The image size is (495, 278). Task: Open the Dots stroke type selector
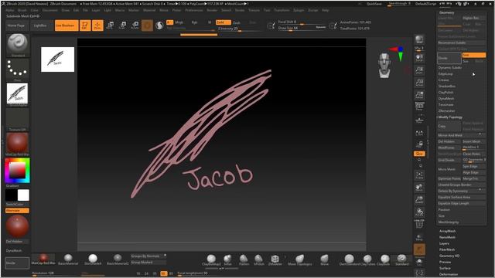pos(17,69)
